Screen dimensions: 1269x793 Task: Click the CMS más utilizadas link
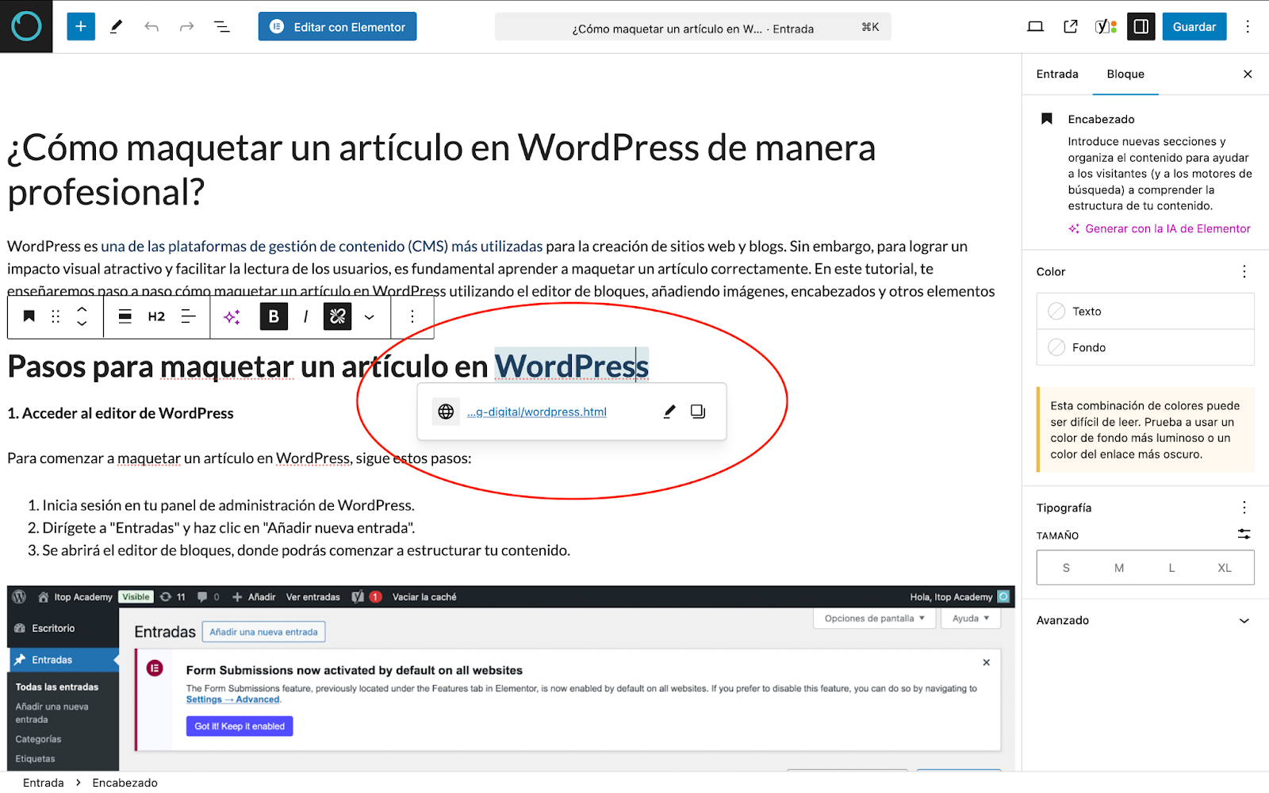point(322,246)
